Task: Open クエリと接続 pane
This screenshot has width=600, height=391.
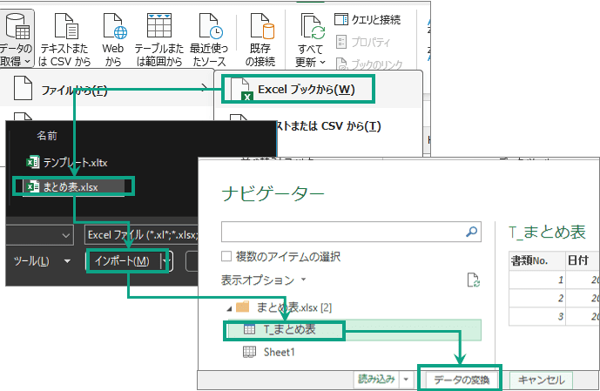Action: coord(367,19)
